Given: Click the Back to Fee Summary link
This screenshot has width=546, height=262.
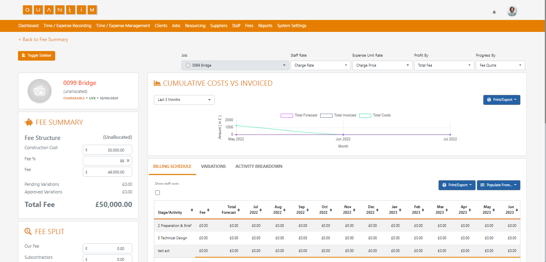Looking at the screenshot, I should tap(43, 39).
